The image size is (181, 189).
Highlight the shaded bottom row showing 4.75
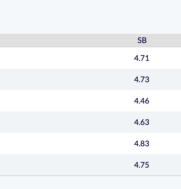[90, 165]
